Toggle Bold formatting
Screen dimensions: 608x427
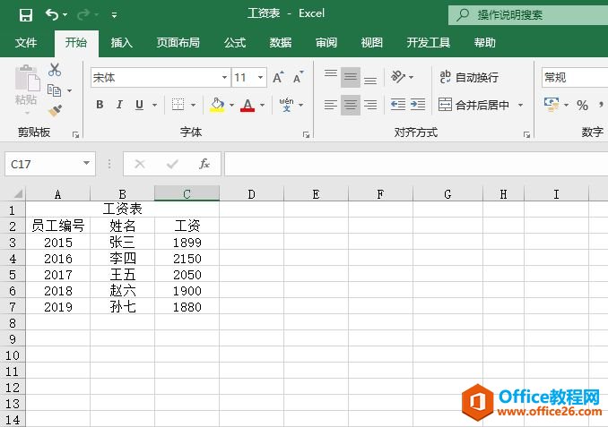(100, 105)
